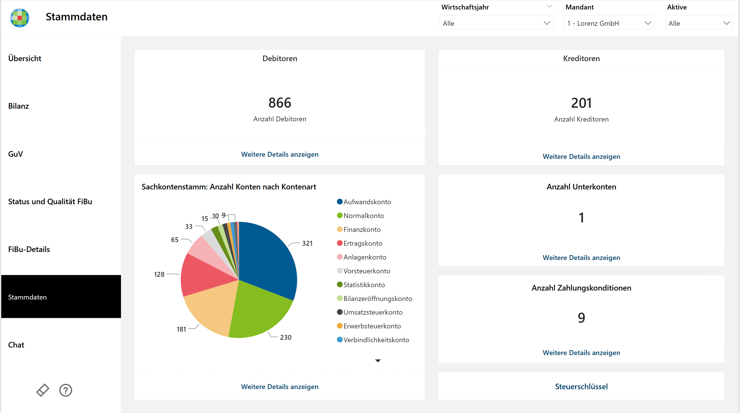Select the Finanzkonto legend dot
The image size is (740, 413).
[x=340, y=229]
